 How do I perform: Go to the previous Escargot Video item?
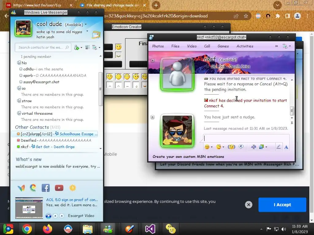pos(56,216)
